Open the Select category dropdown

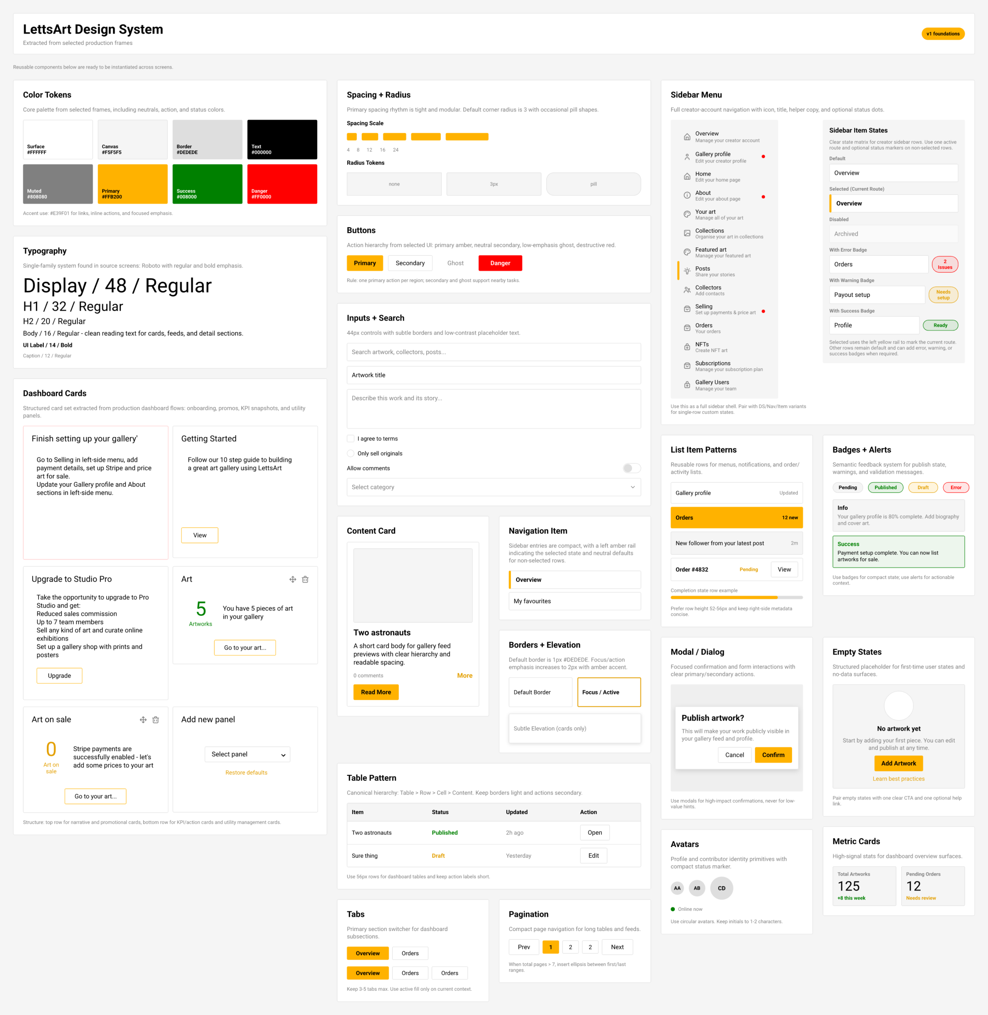tap(493, 487)
